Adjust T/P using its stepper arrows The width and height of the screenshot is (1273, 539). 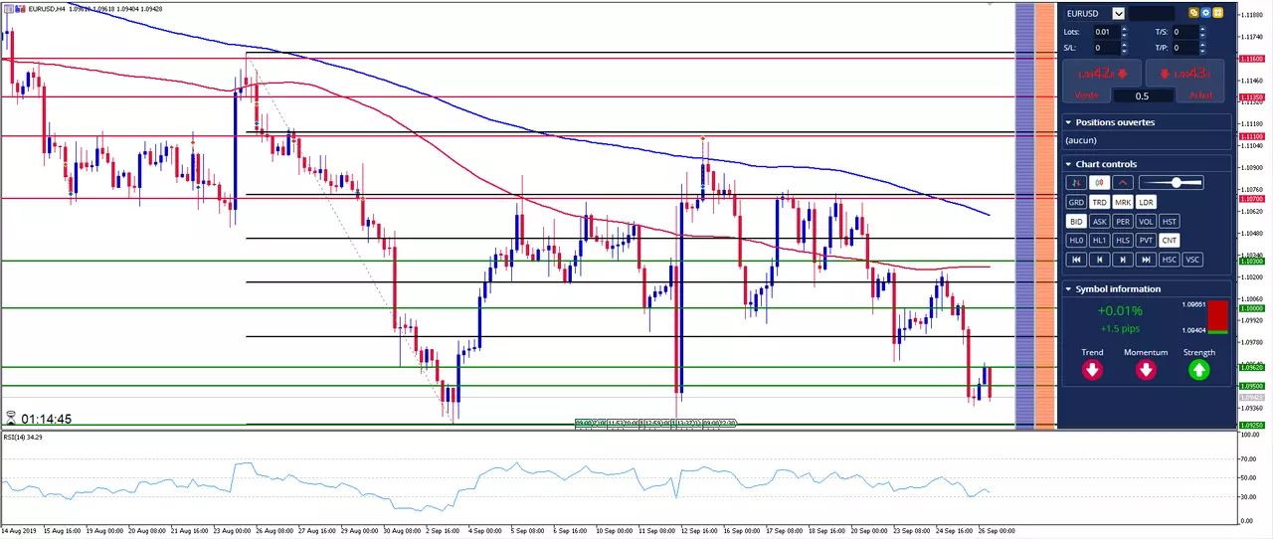pyautogui.click(x=1202, y=48)
